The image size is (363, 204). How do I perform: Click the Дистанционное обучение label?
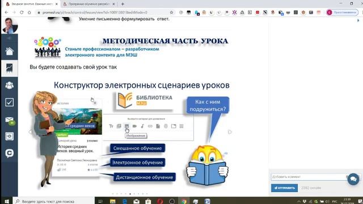click(144, 177)
